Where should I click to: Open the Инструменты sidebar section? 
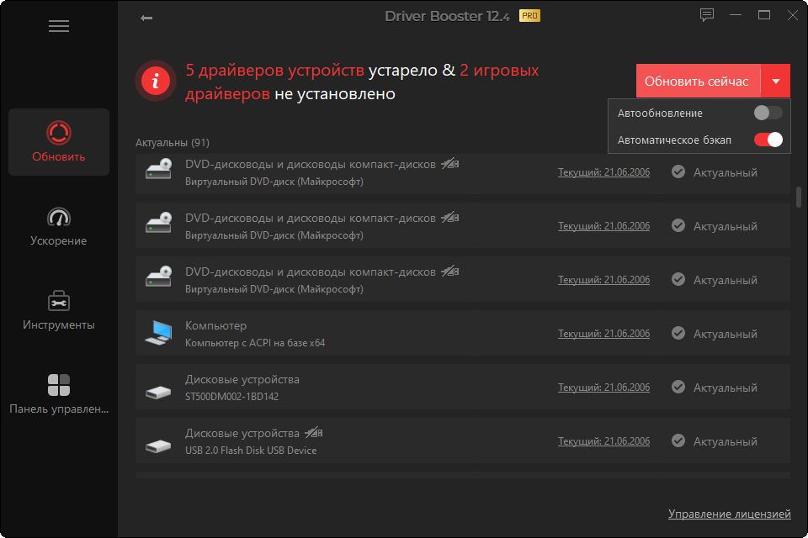click(x=59, y=310)
